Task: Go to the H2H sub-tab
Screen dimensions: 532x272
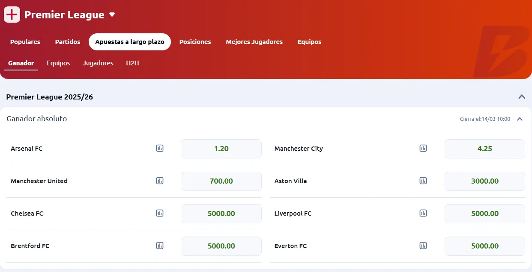Action: (x=132, y=63)
